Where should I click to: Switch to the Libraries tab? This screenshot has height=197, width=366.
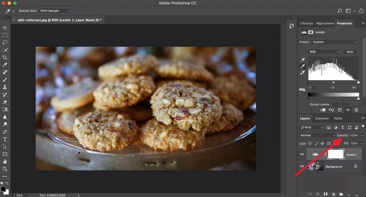[307, 23]
